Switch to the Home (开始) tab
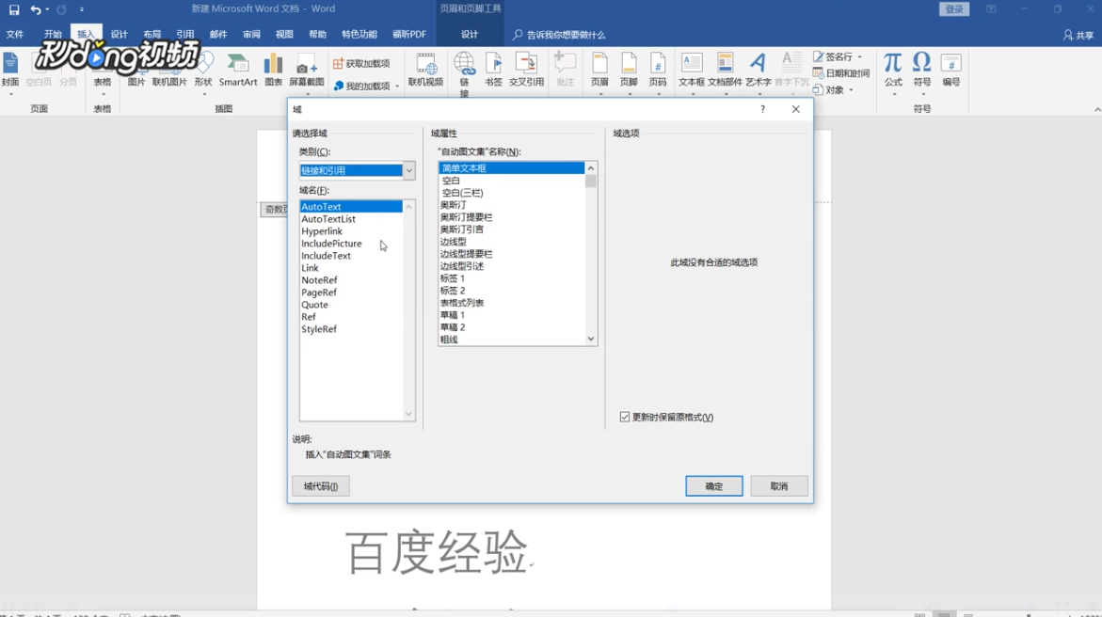The image size is (1102, 617). (x=53, y=35)
